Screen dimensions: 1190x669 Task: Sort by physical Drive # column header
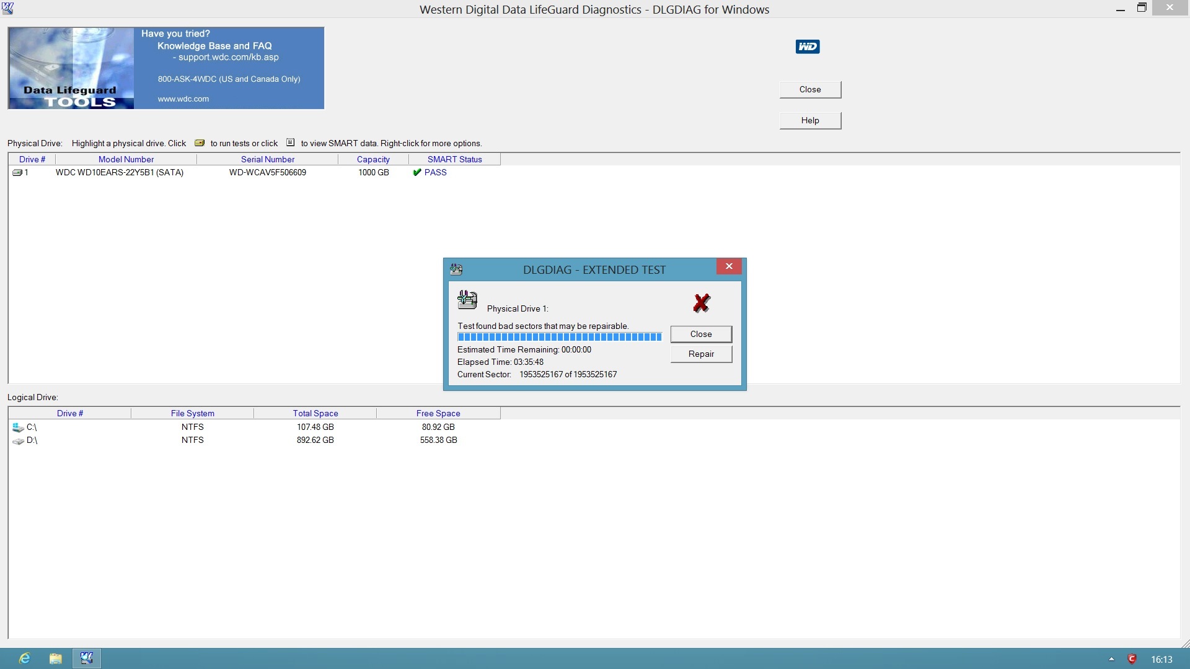coord(32,160)
